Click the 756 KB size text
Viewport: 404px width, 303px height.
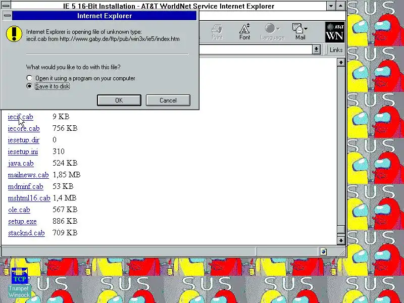[65, 128]
